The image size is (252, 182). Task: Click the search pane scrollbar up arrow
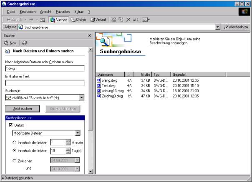click(x=91, y=50)
